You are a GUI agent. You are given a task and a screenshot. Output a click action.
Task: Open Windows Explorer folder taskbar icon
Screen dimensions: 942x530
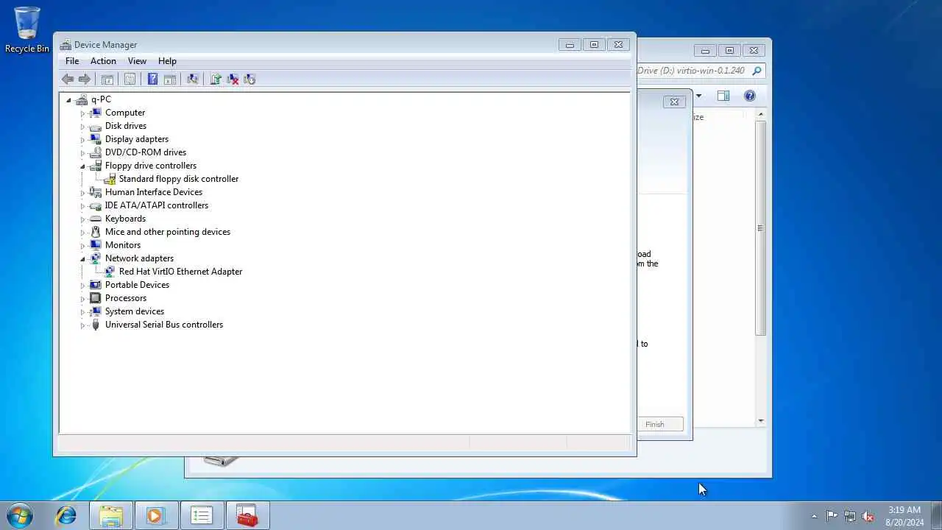111,515
